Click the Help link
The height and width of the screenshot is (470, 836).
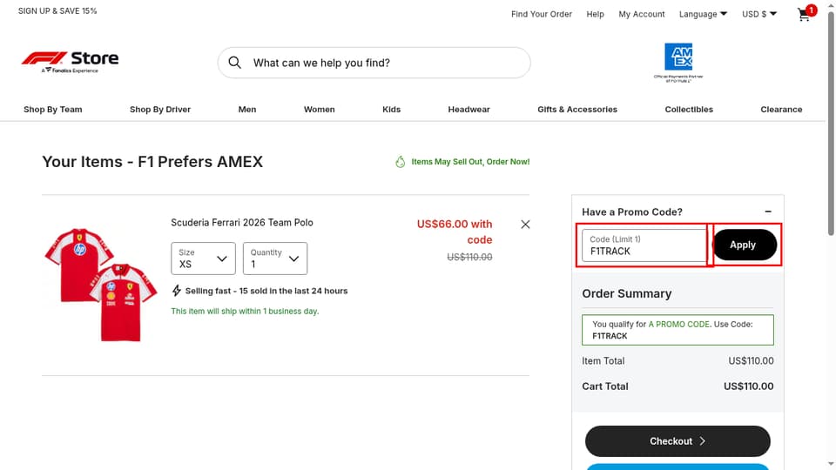pos(595,14)
